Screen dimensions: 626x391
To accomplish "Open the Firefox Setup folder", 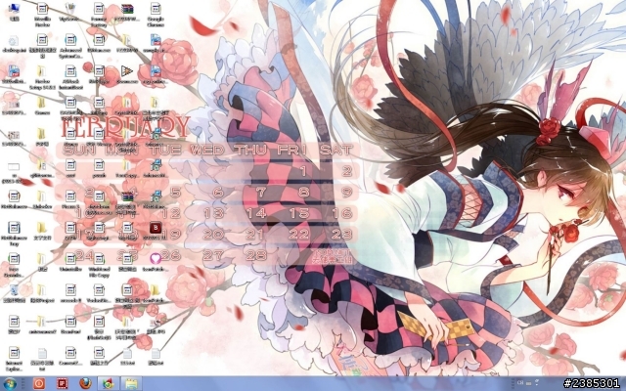I will 42,77.
